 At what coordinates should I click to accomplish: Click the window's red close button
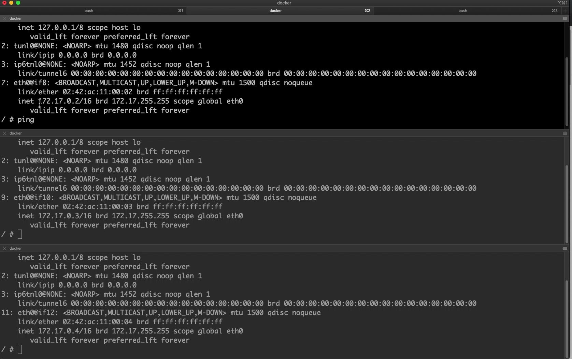pyautogui.click(x=4, y=3)
